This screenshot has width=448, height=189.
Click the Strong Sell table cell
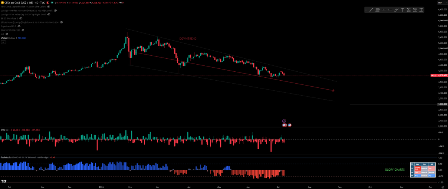(418, 168)
